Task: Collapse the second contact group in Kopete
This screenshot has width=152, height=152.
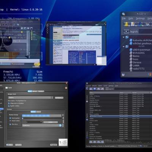Action: (123, 47)
